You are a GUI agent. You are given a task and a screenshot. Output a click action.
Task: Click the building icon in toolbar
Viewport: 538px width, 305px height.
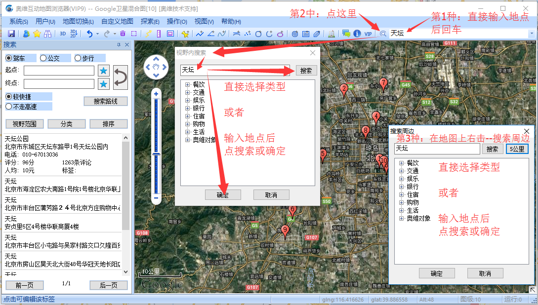[x=331, y=34]
